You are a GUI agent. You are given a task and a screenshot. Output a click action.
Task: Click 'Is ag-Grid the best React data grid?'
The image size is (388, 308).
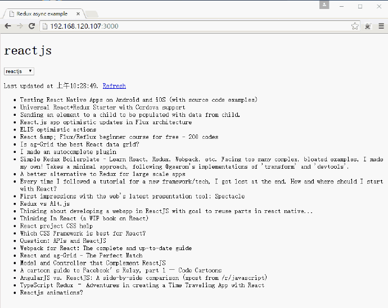coord(79,144)
